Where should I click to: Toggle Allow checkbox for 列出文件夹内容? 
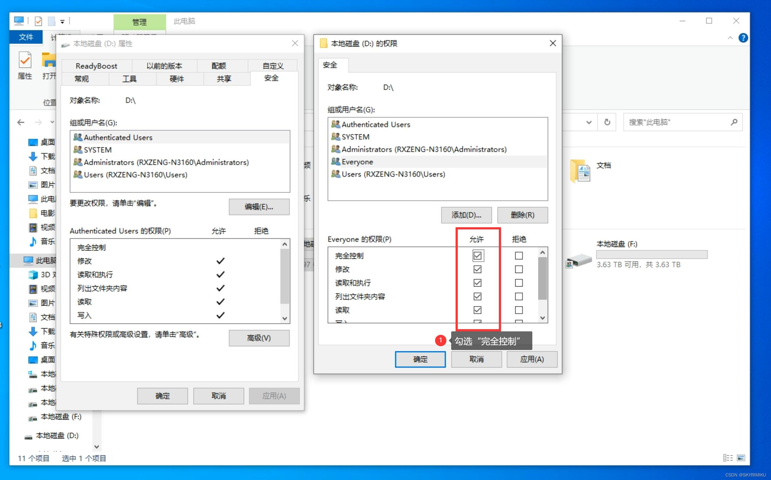coord(477,297)
